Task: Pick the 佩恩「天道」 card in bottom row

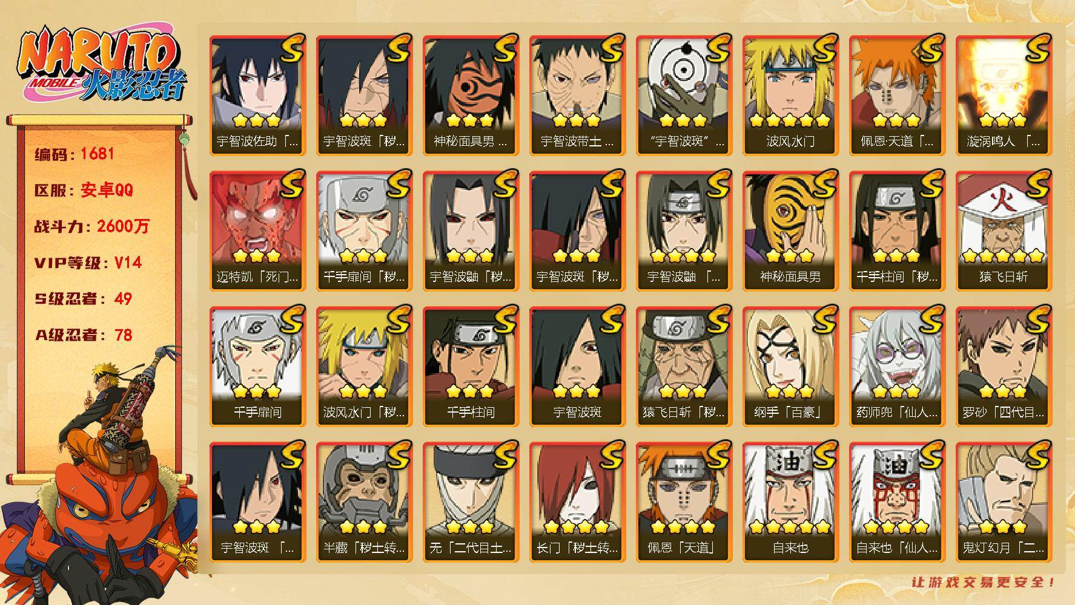Action: point(684,502)
